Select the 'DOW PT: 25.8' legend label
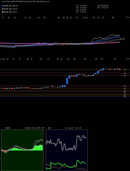The width and height of the screenshot is (130, 171). [x=10, y=12]
